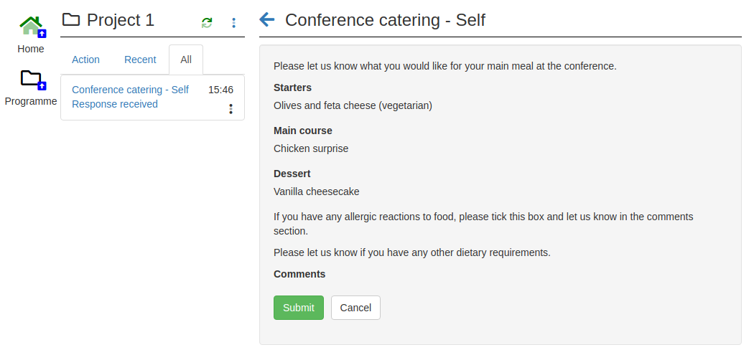Click the Response received status link

[115, 104]
